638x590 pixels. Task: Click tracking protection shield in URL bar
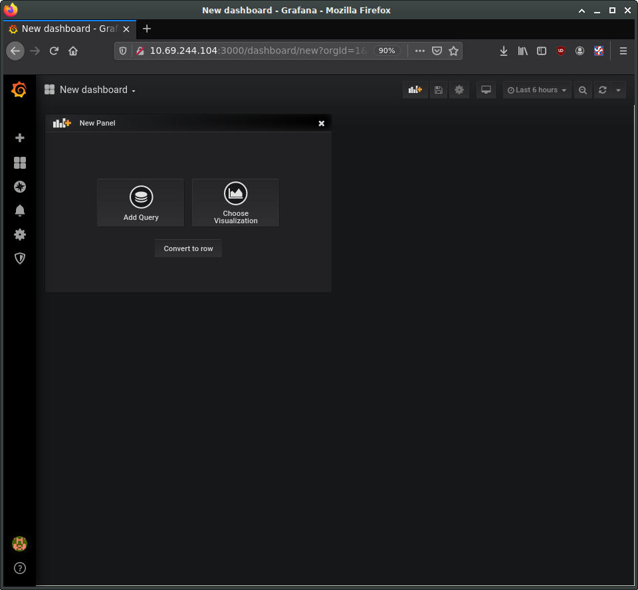click(x=122, y=51)
